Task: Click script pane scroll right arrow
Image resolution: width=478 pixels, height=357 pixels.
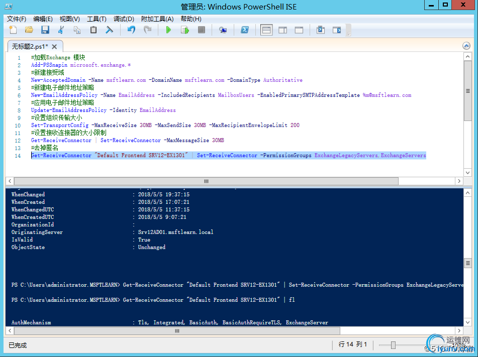Action: [x=459, y=181]
